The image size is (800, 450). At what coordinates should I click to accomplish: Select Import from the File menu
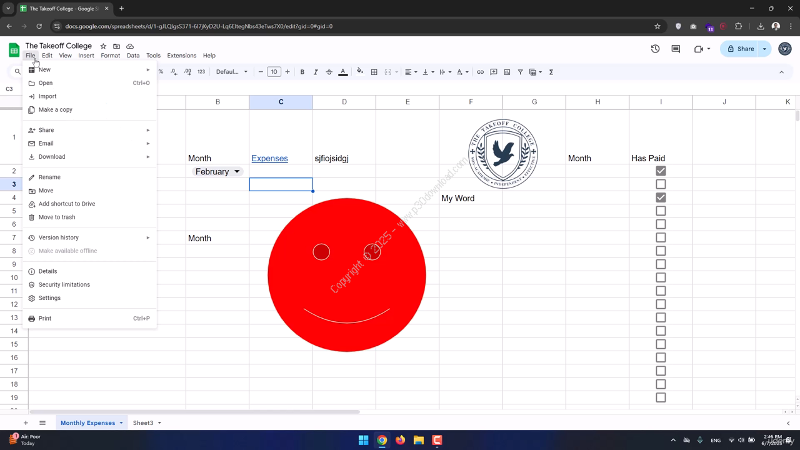[x=89, y=96]
